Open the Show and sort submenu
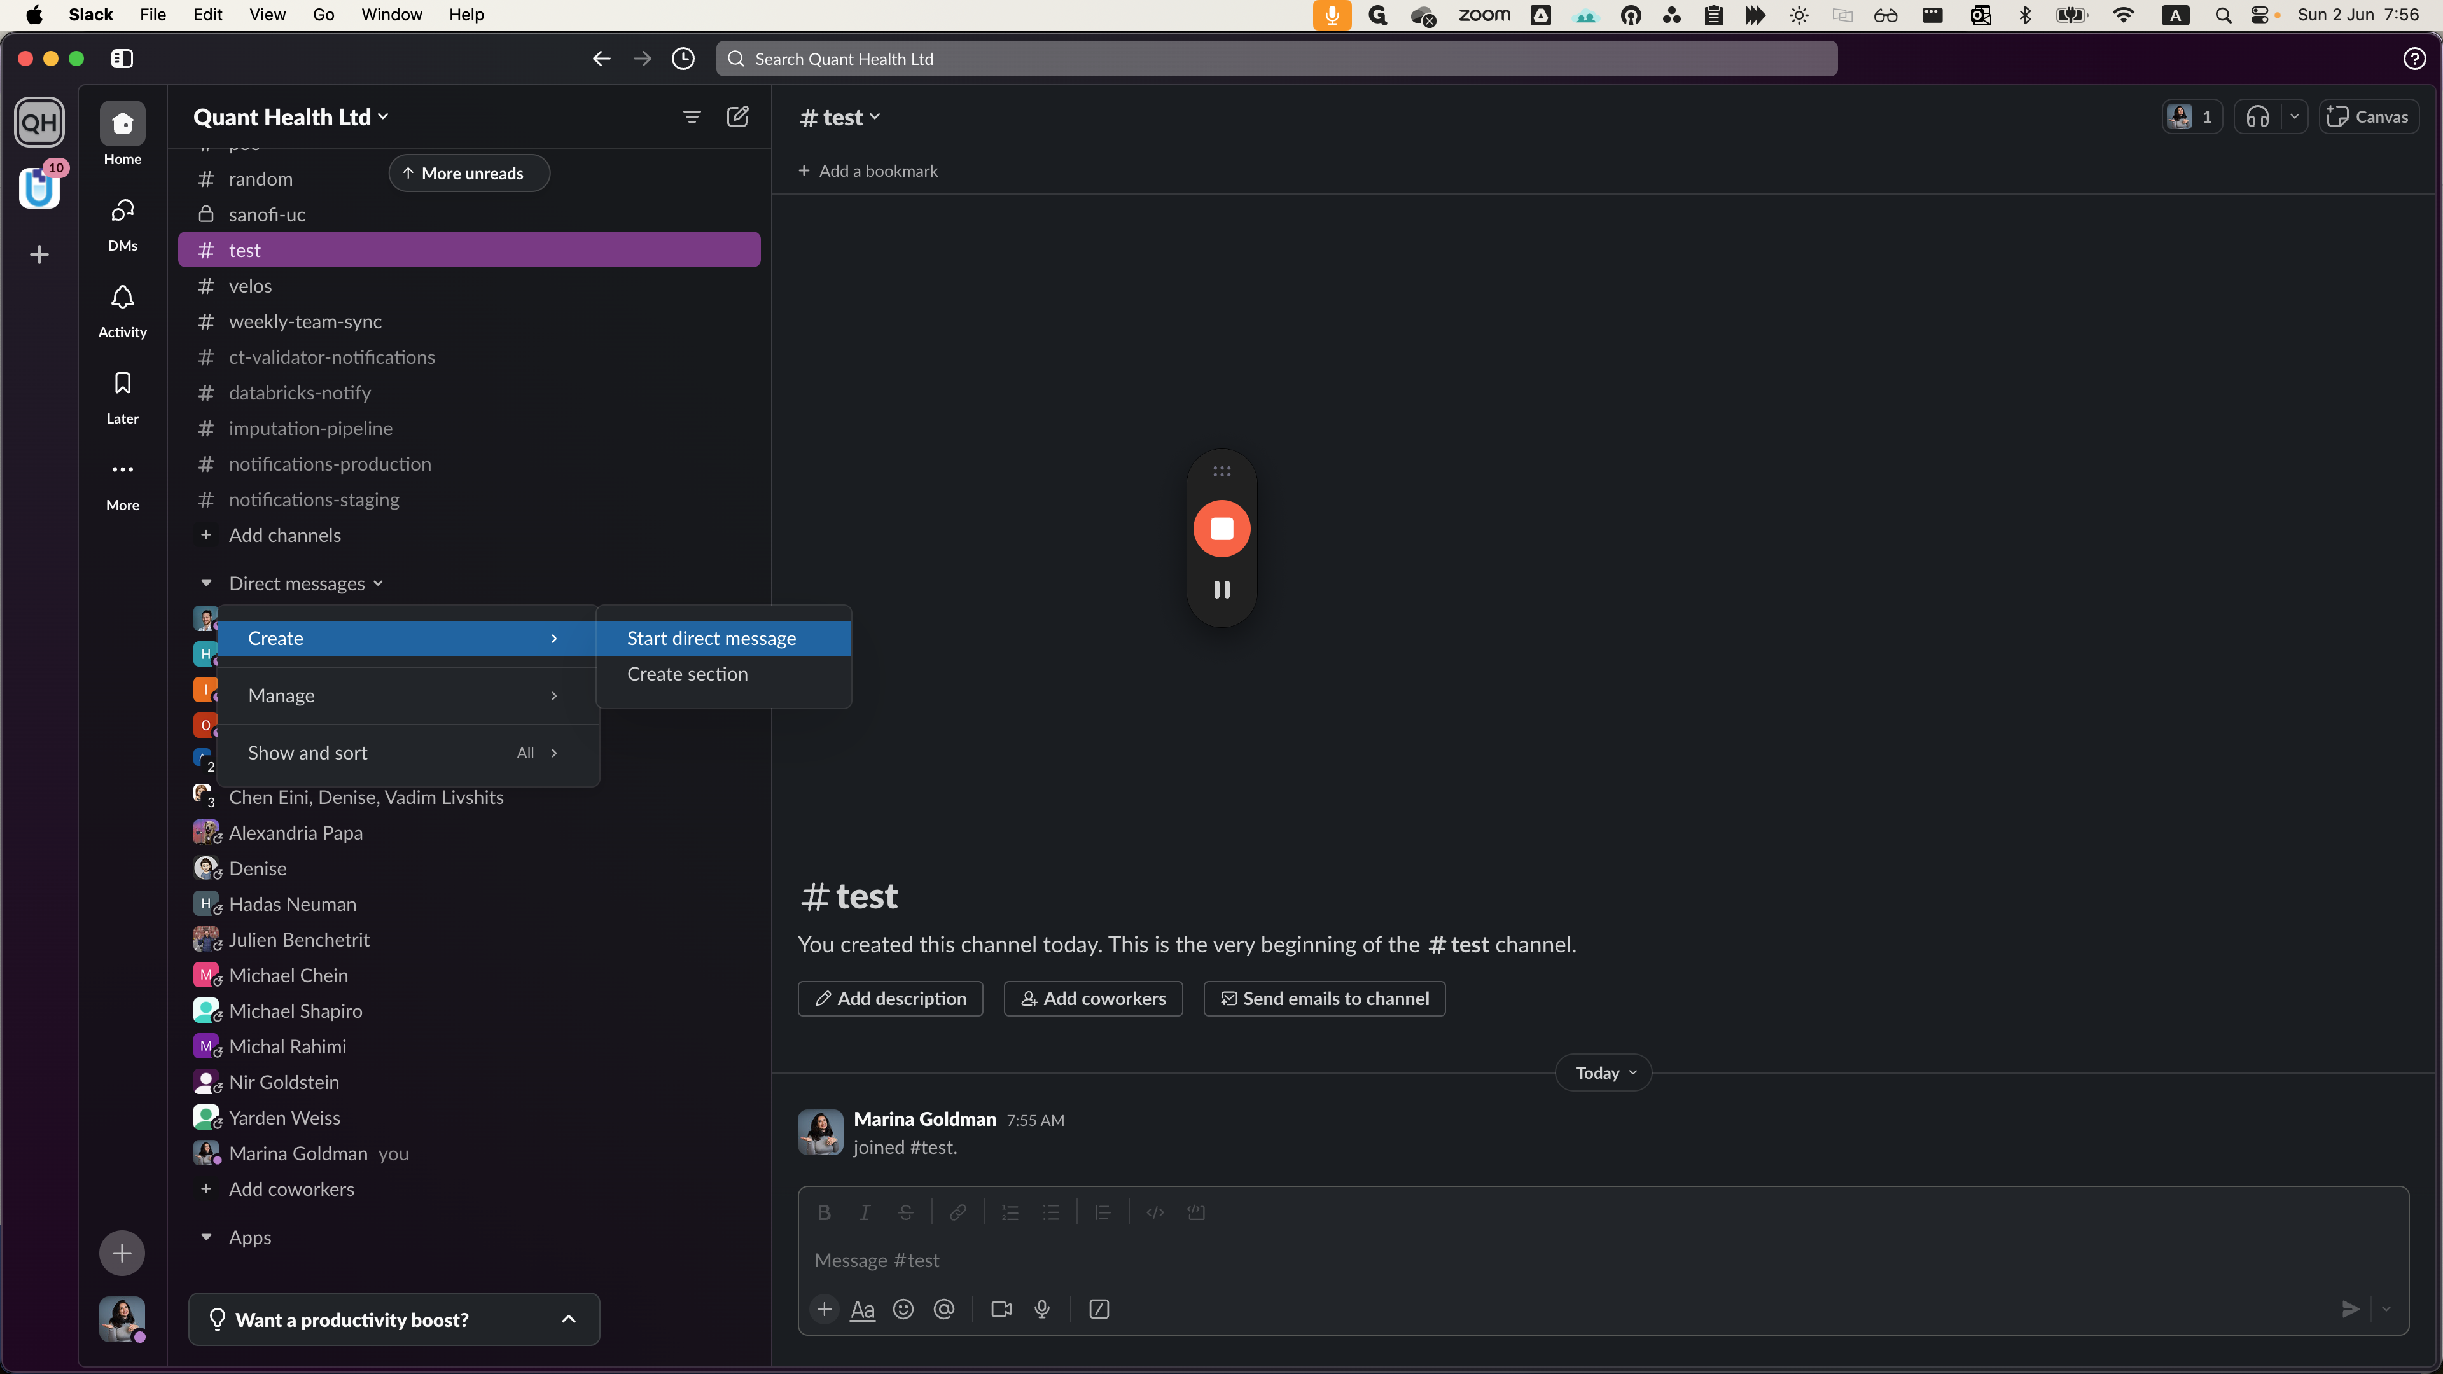This screenshot has height=1374, width=2443. [408, 753]
